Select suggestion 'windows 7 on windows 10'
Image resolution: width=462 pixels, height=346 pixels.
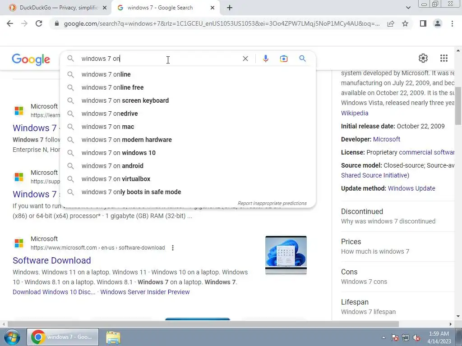pyautogui.click(x=188, y=153)
